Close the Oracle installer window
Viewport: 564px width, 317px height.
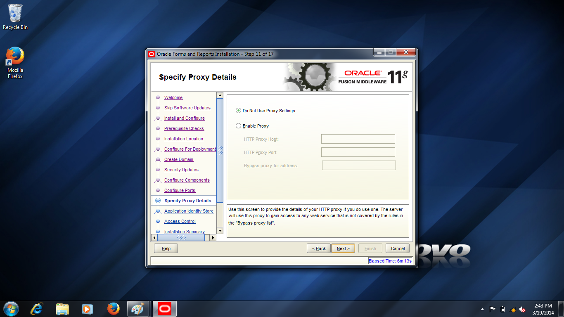406,52
